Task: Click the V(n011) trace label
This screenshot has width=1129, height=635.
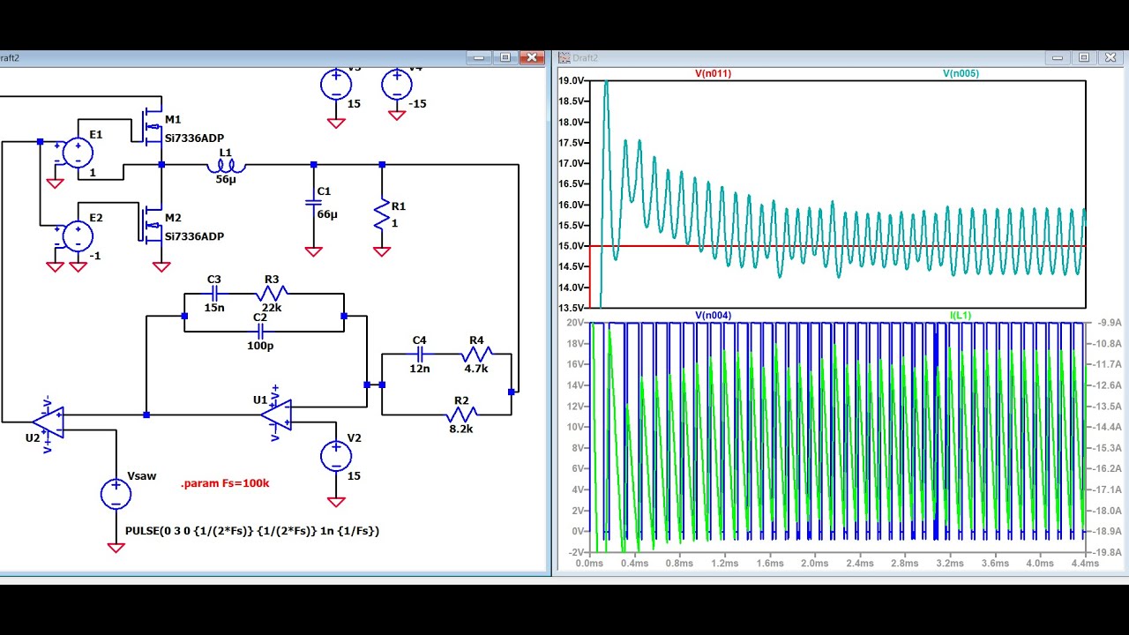Action: point(713,73)
